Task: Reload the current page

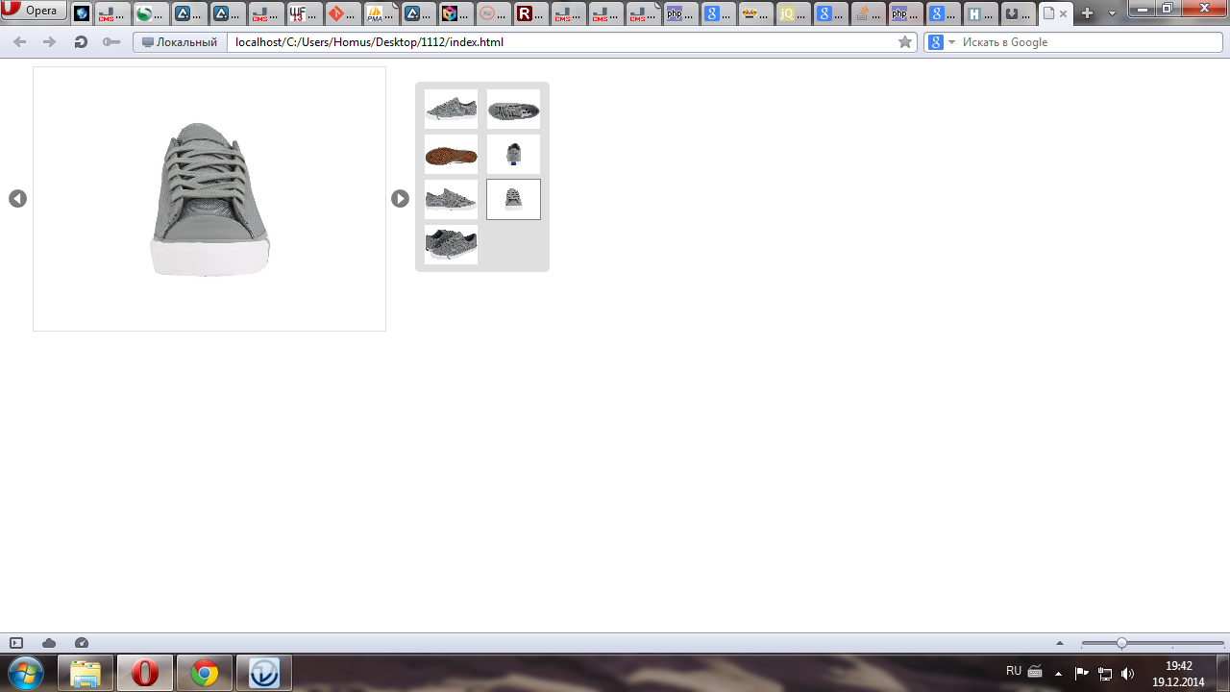Action: click(x=81, y=42)
